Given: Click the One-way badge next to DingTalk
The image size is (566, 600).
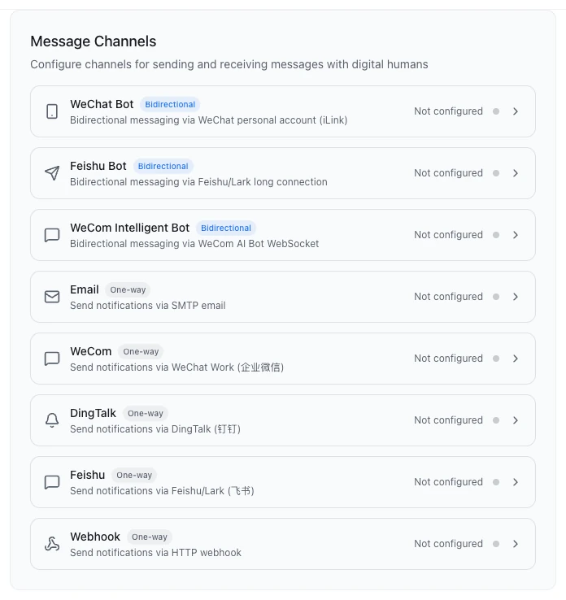Looking at the screenshot, I should 146,413.
